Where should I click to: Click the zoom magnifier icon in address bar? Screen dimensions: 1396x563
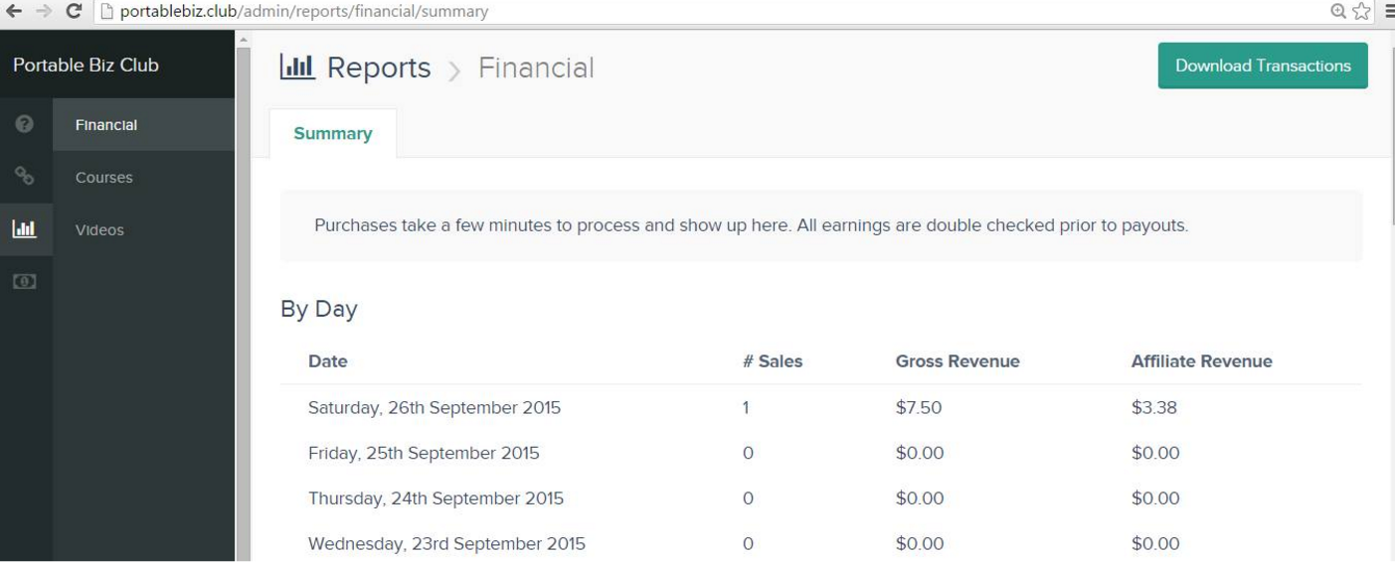tap(1339, 12)
